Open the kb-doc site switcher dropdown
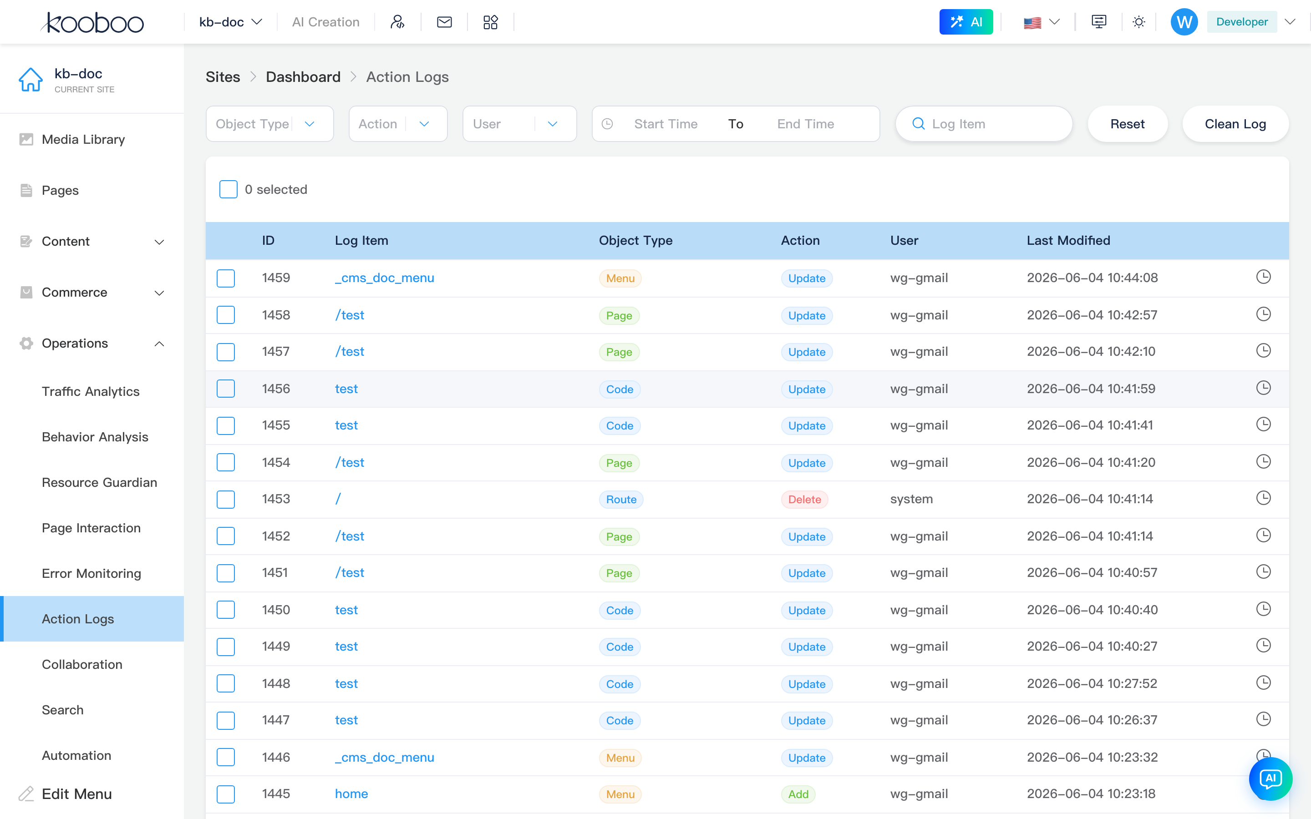 [x=231, y=22]
